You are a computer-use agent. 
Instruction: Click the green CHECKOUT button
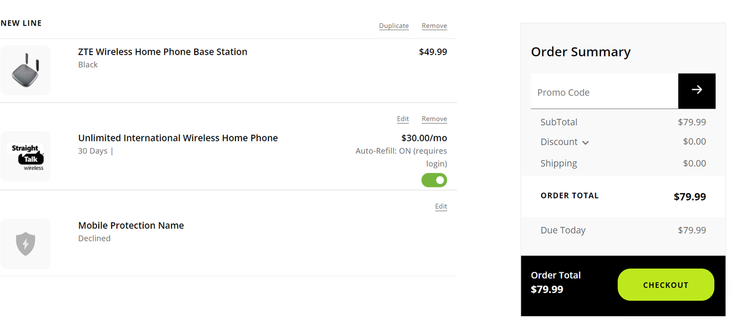(666, 285)
